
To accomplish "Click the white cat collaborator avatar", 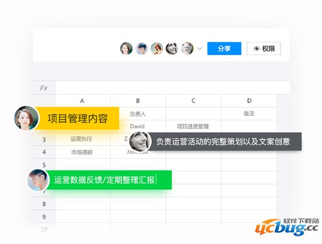I will [187, 49].
